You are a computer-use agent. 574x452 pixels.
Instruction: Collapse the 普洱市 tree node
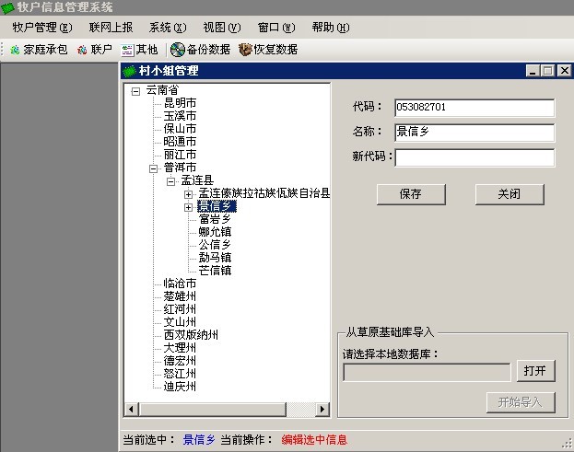pyautogui.click(x=154, y=168)
